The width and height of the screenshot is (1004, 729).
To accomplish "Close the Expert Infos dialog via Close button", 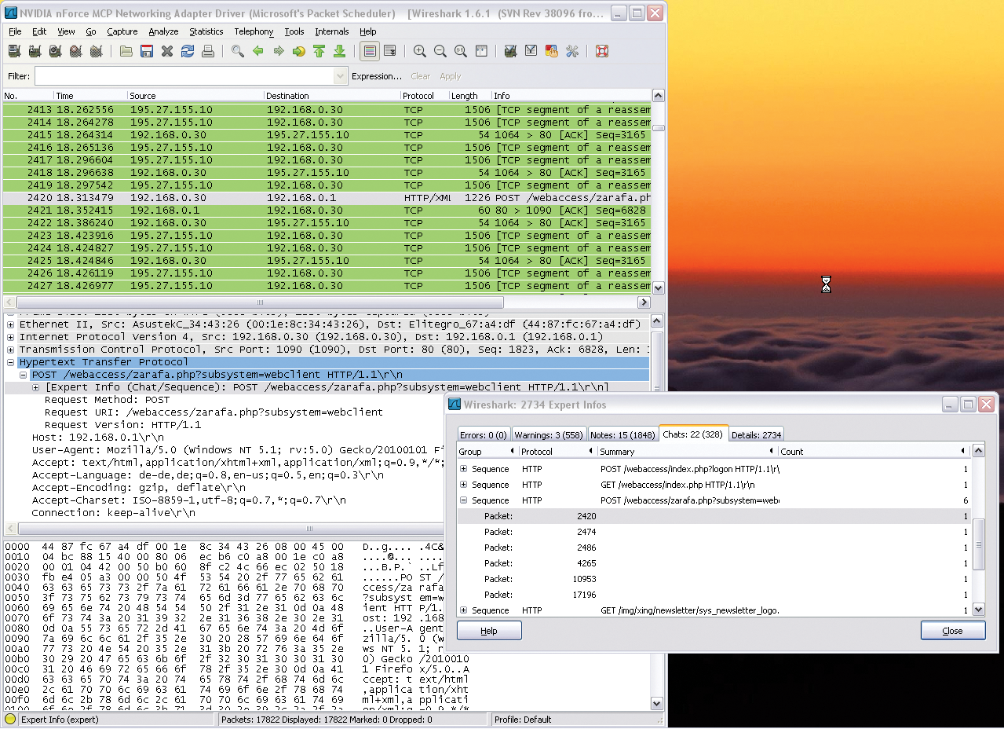I will pyautogui.click(x=952, y=630).
